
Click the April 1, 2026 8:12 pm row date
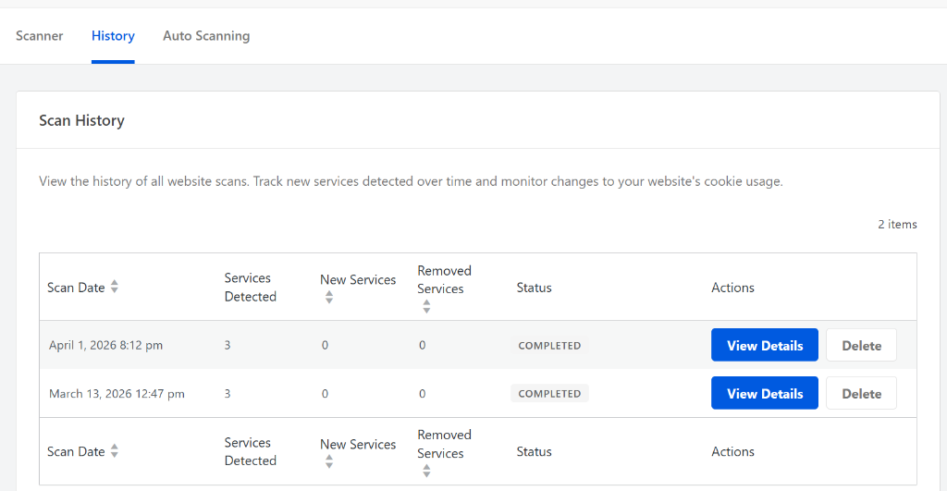[x=105, y=346]
